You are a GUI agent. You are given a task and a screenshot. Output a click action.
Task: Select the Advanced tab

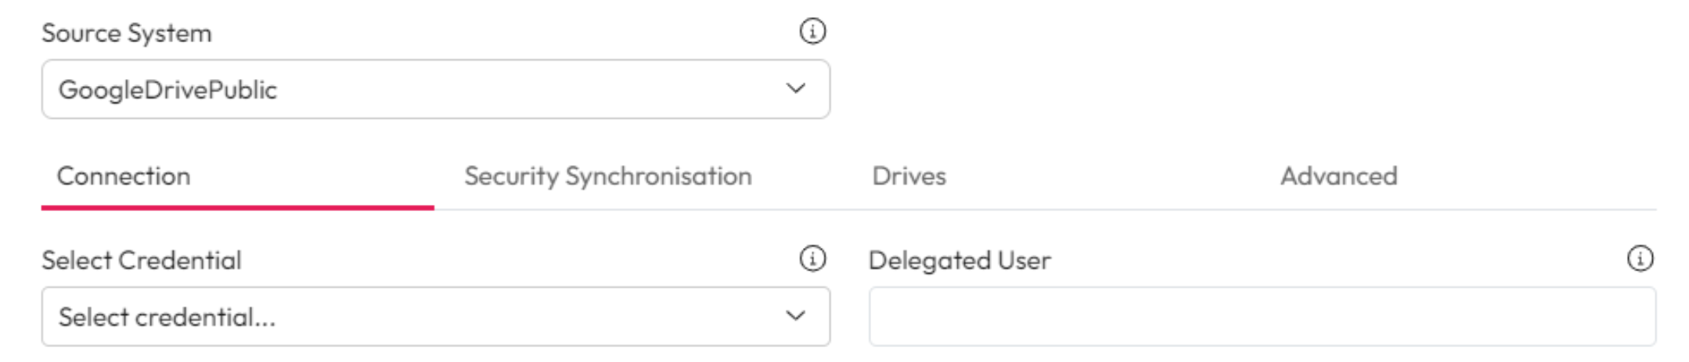tap(1338, 176)
